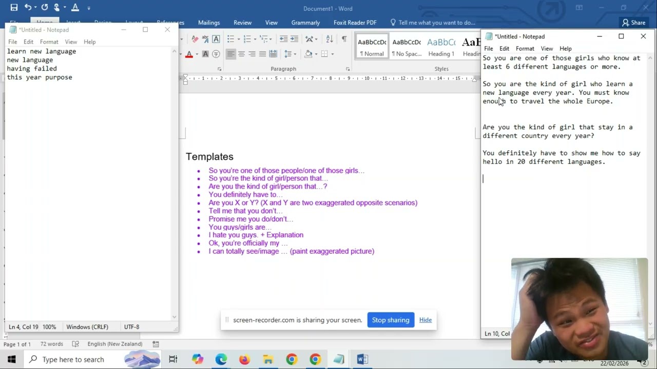Click the Asian Layout icon in Paragraph group

coord(310,39)
